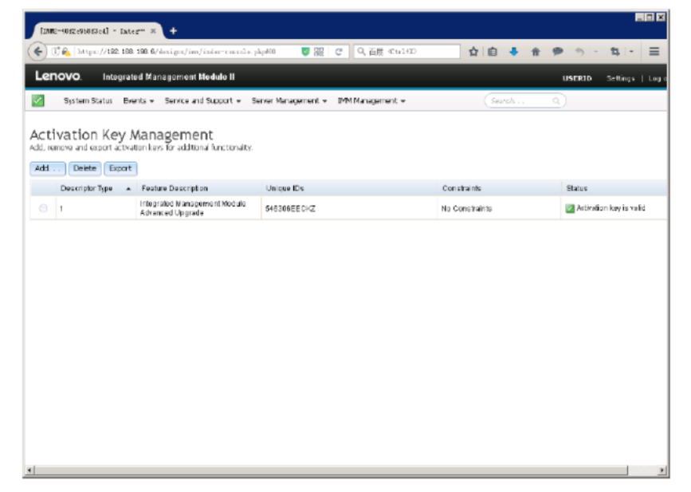Open downloads with the blue arrow icon
Image resolution: width=691 pixels, height=492 pixels.
pyautogui.click(x=513, y=52)
